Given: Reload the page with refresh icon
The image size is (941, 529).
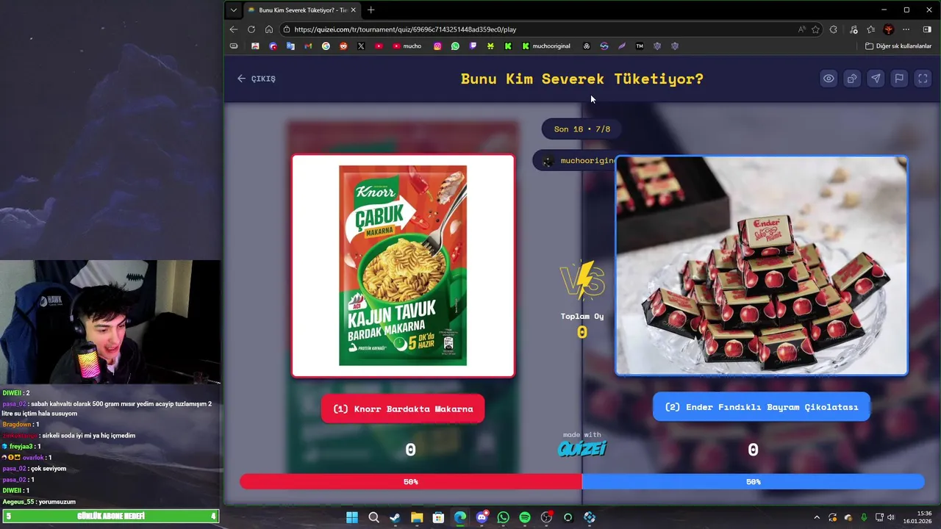Looking at the screenshot, I should pos(251,29).
